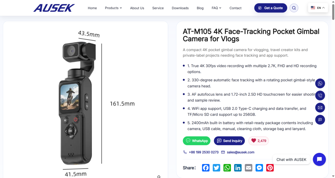Open the Downloads page
Screen dimensions: 335x178
(180, 8)
